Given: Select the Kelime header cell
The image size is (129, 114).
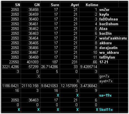Looking at the screenshot, I should click(89, 5).
